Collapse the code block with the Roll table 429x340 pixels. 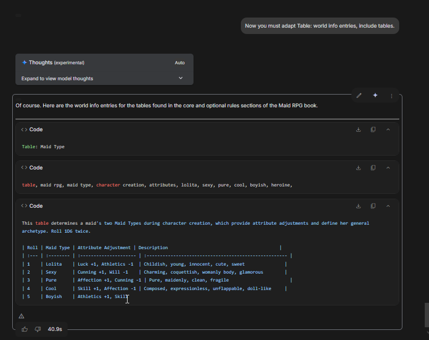pyautogui.click(x=388, y=206)
